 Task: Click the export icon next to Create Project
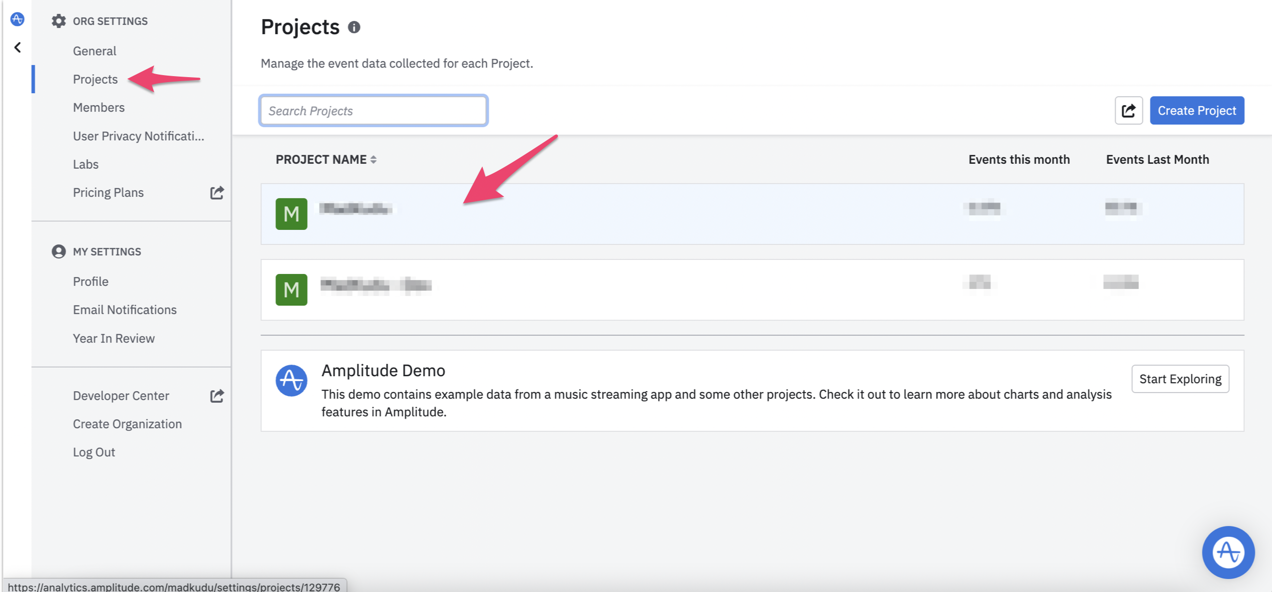(1128, 110)
